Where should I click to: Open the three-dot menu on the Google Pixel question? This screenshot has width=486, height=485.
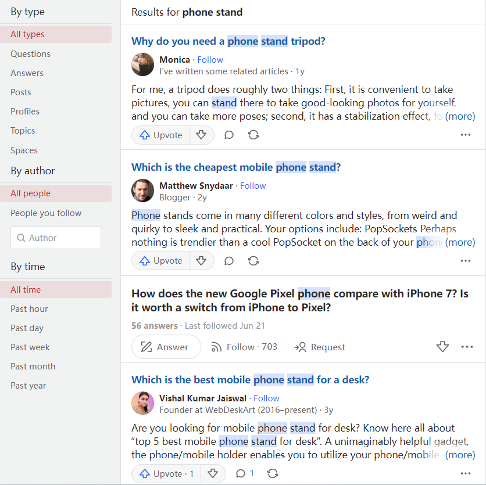point(467,347)
